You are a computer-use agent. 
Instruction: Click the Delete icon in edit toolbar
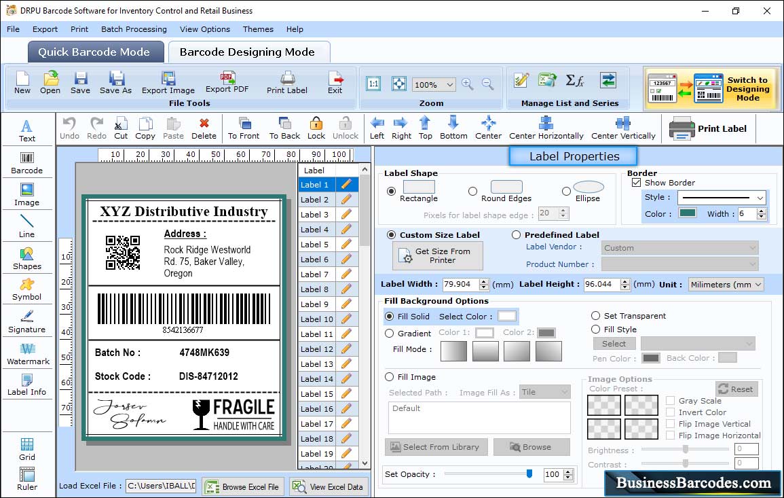click(204, 128)
